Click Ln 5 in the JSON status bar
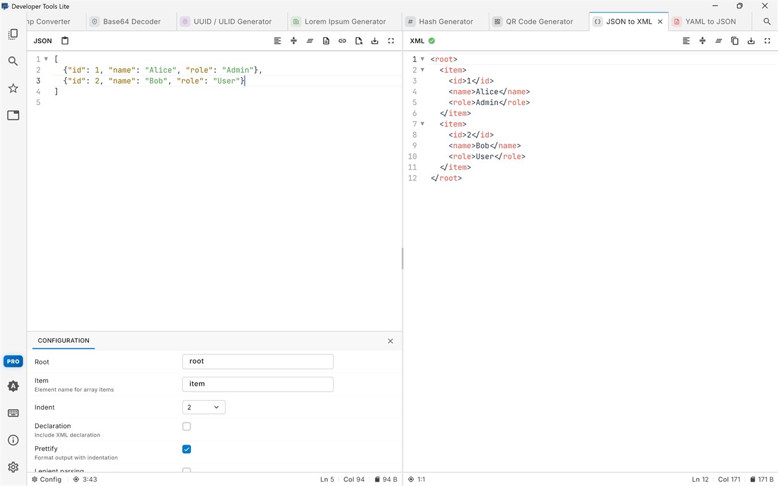The height and width of the screenshot is (486, 778). click(x=327, y=479)
